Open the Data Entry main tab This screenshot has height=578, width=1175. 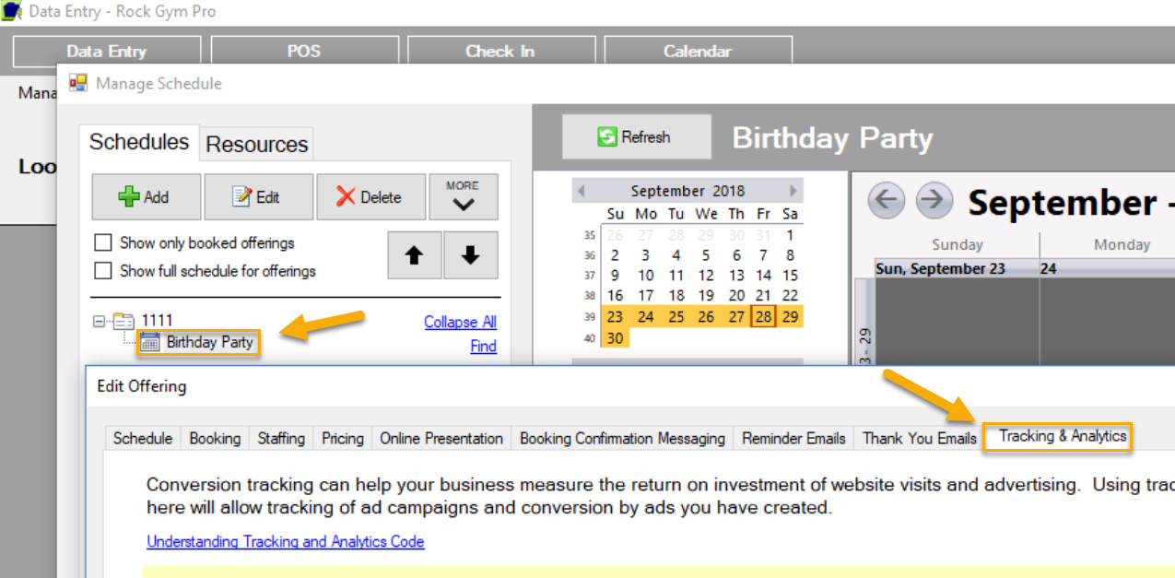click(107, 52)
